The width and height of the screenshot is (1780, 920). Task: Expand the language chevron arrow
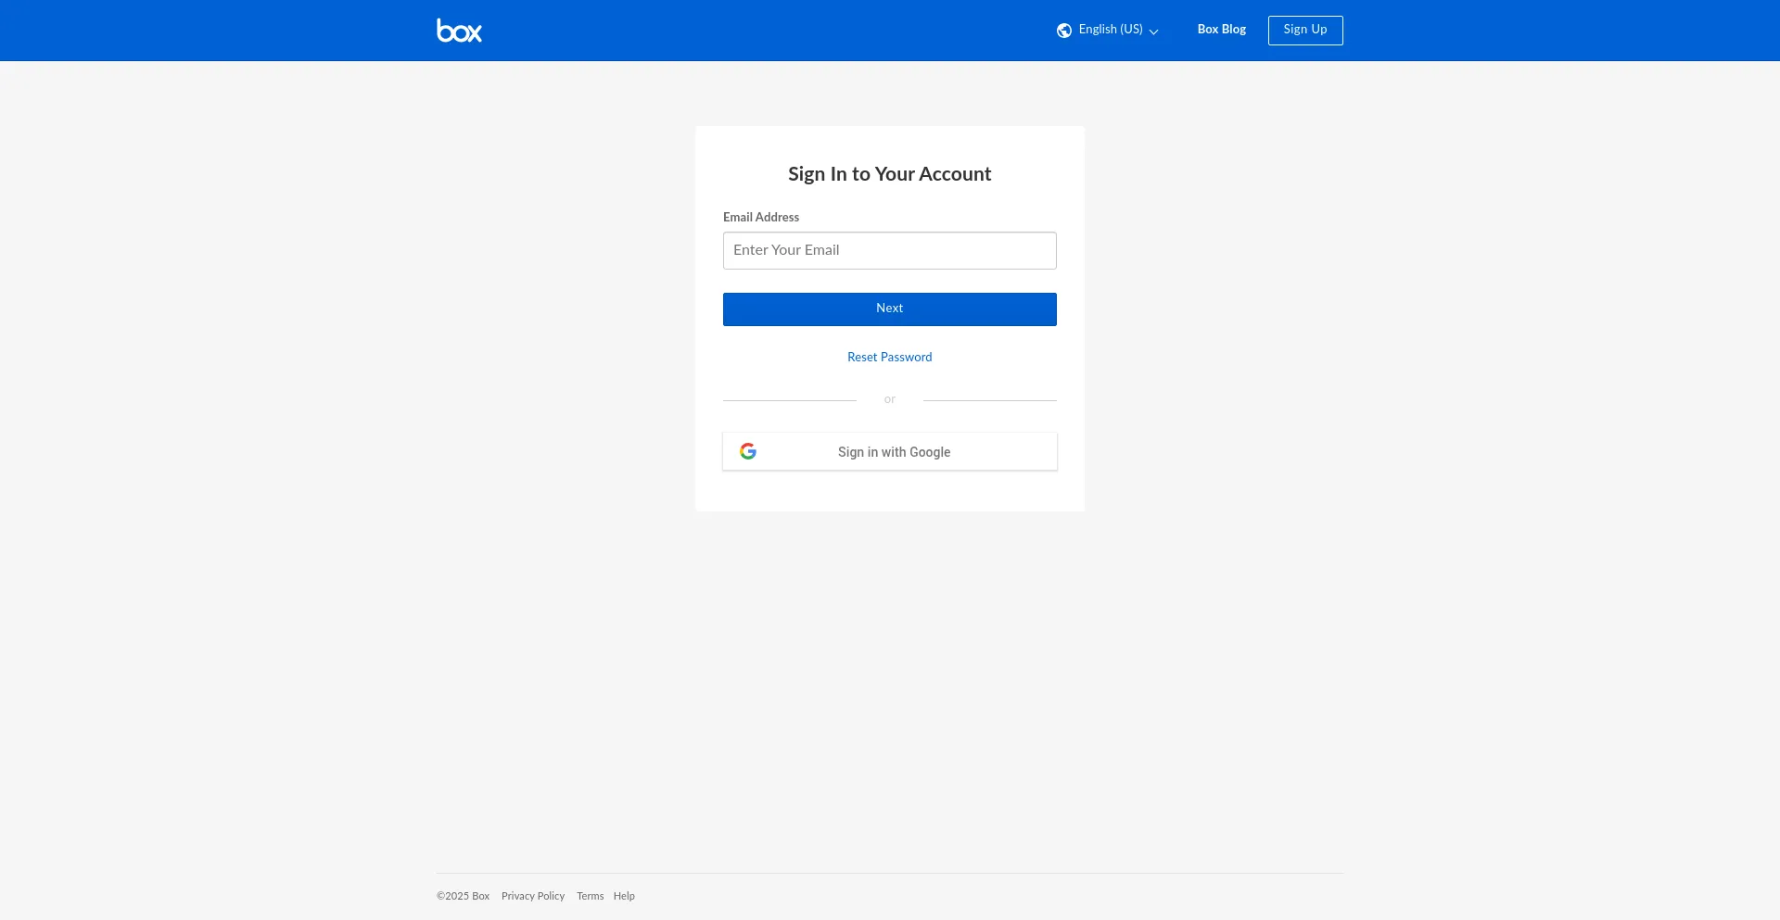click(x=1154, y=32)
